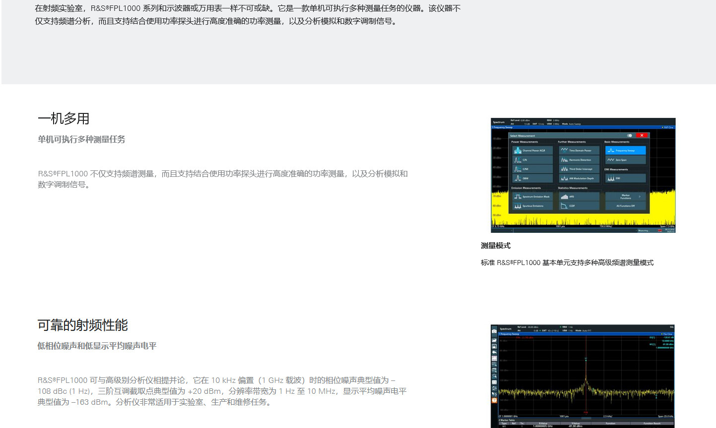This screenshot has width=716, height=428.
Task: Click the Spectrum tab in upper analyzer image
Action: point(499,122)
